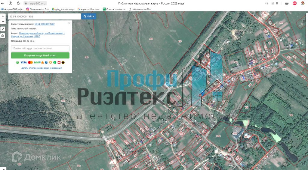
Task: Close the cadastral info popup
Action: tap(69, 23)
